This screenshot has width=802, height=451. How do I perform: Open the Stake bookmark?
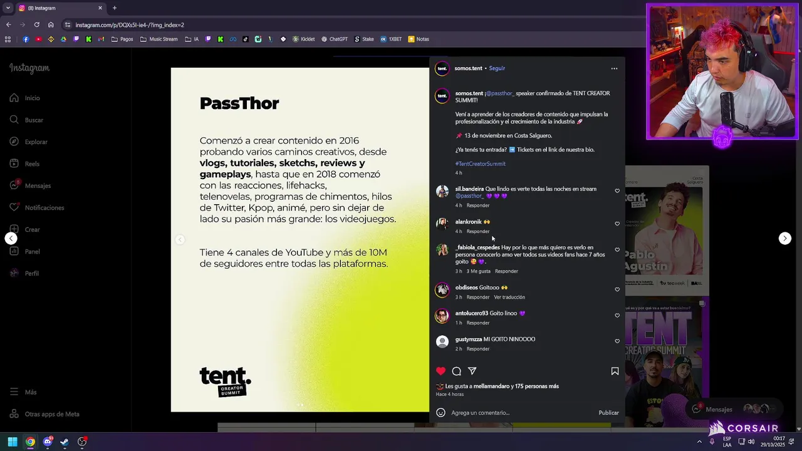[x=364, y=39]
